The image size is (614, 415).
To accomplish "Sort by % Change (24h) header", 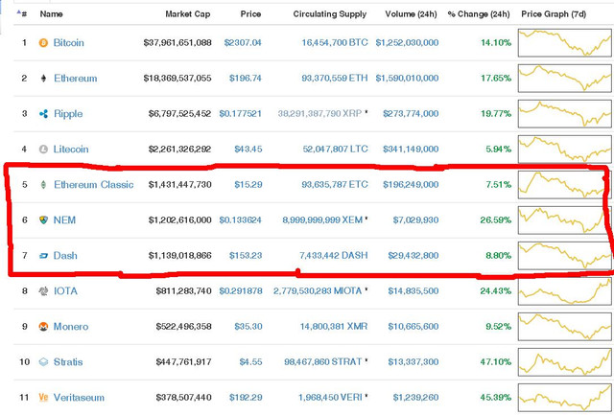I will pyautogui.click(x=479, y=14).
